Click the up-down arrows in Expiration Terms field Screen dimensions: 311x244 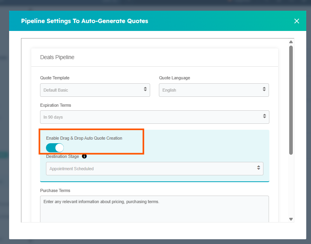(x=264, y=117)
